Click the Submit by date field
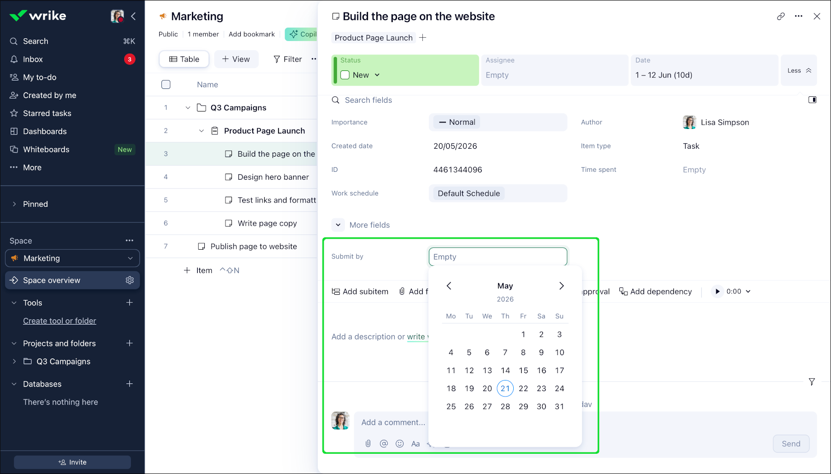831x474 pixels. click(x=498, y=257)
